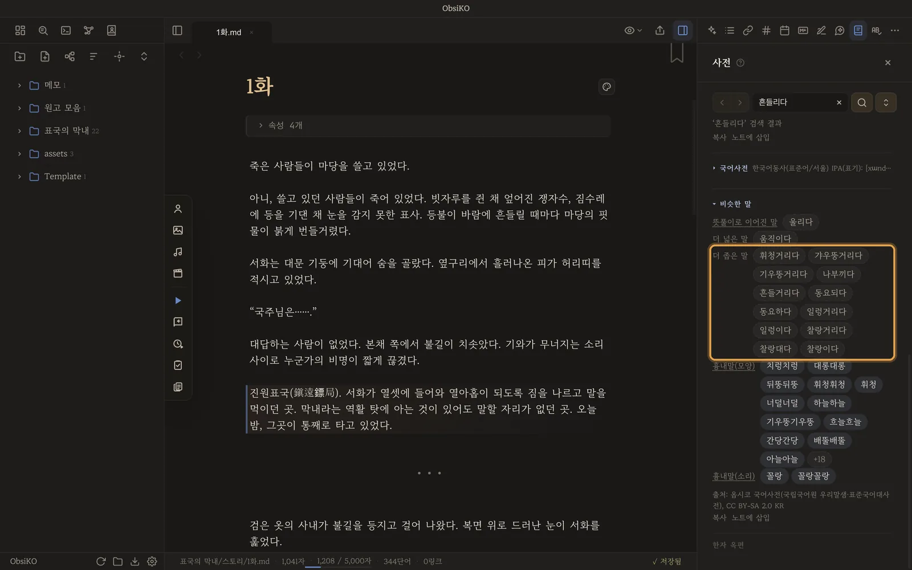Clear the dictionary search field
912x570 pixels.
[839, 103]
